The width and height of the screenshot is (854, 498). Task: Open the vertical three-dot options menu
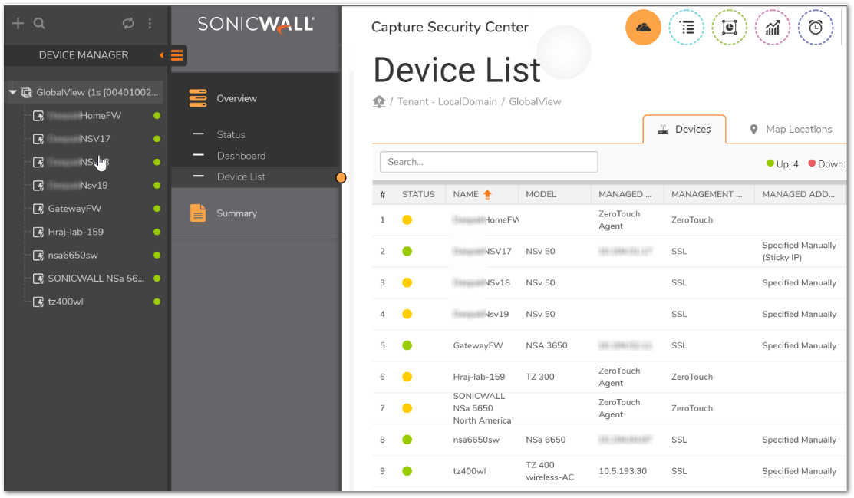tap(150, 24)
